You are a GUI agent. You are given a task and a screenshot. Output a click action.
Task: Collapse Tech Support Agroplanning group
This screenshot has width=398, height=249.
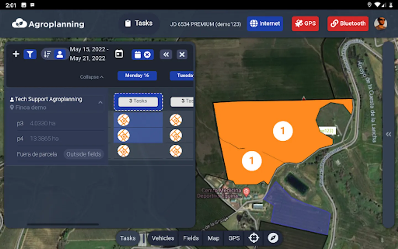100,103
